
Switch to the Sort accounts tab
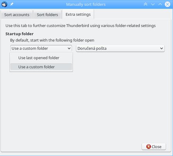point(17,15)
